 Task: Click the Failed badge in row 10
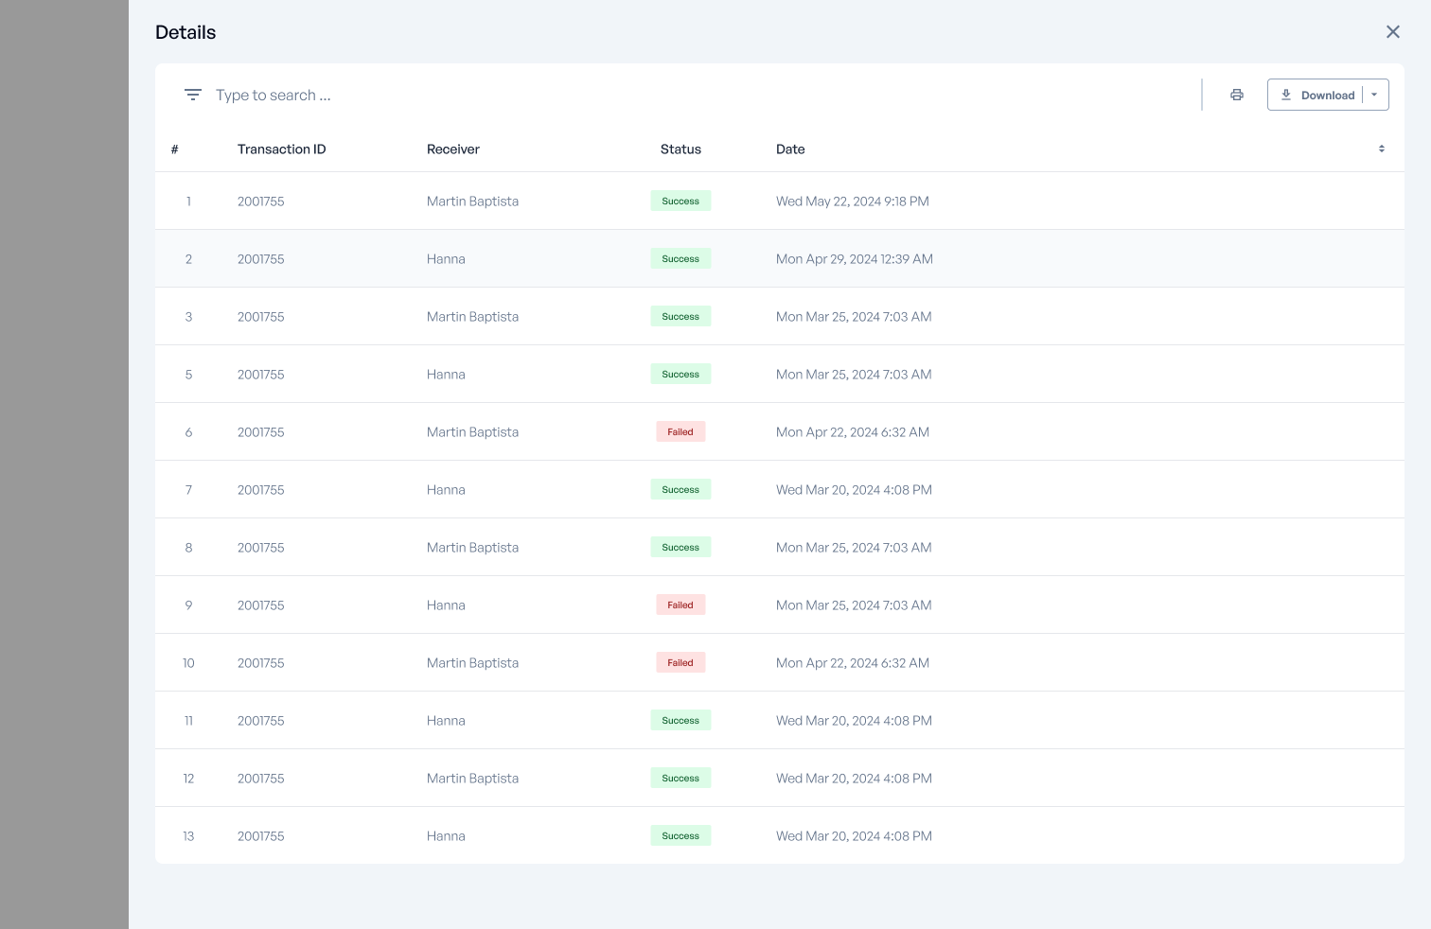click(x=680, y=663)
